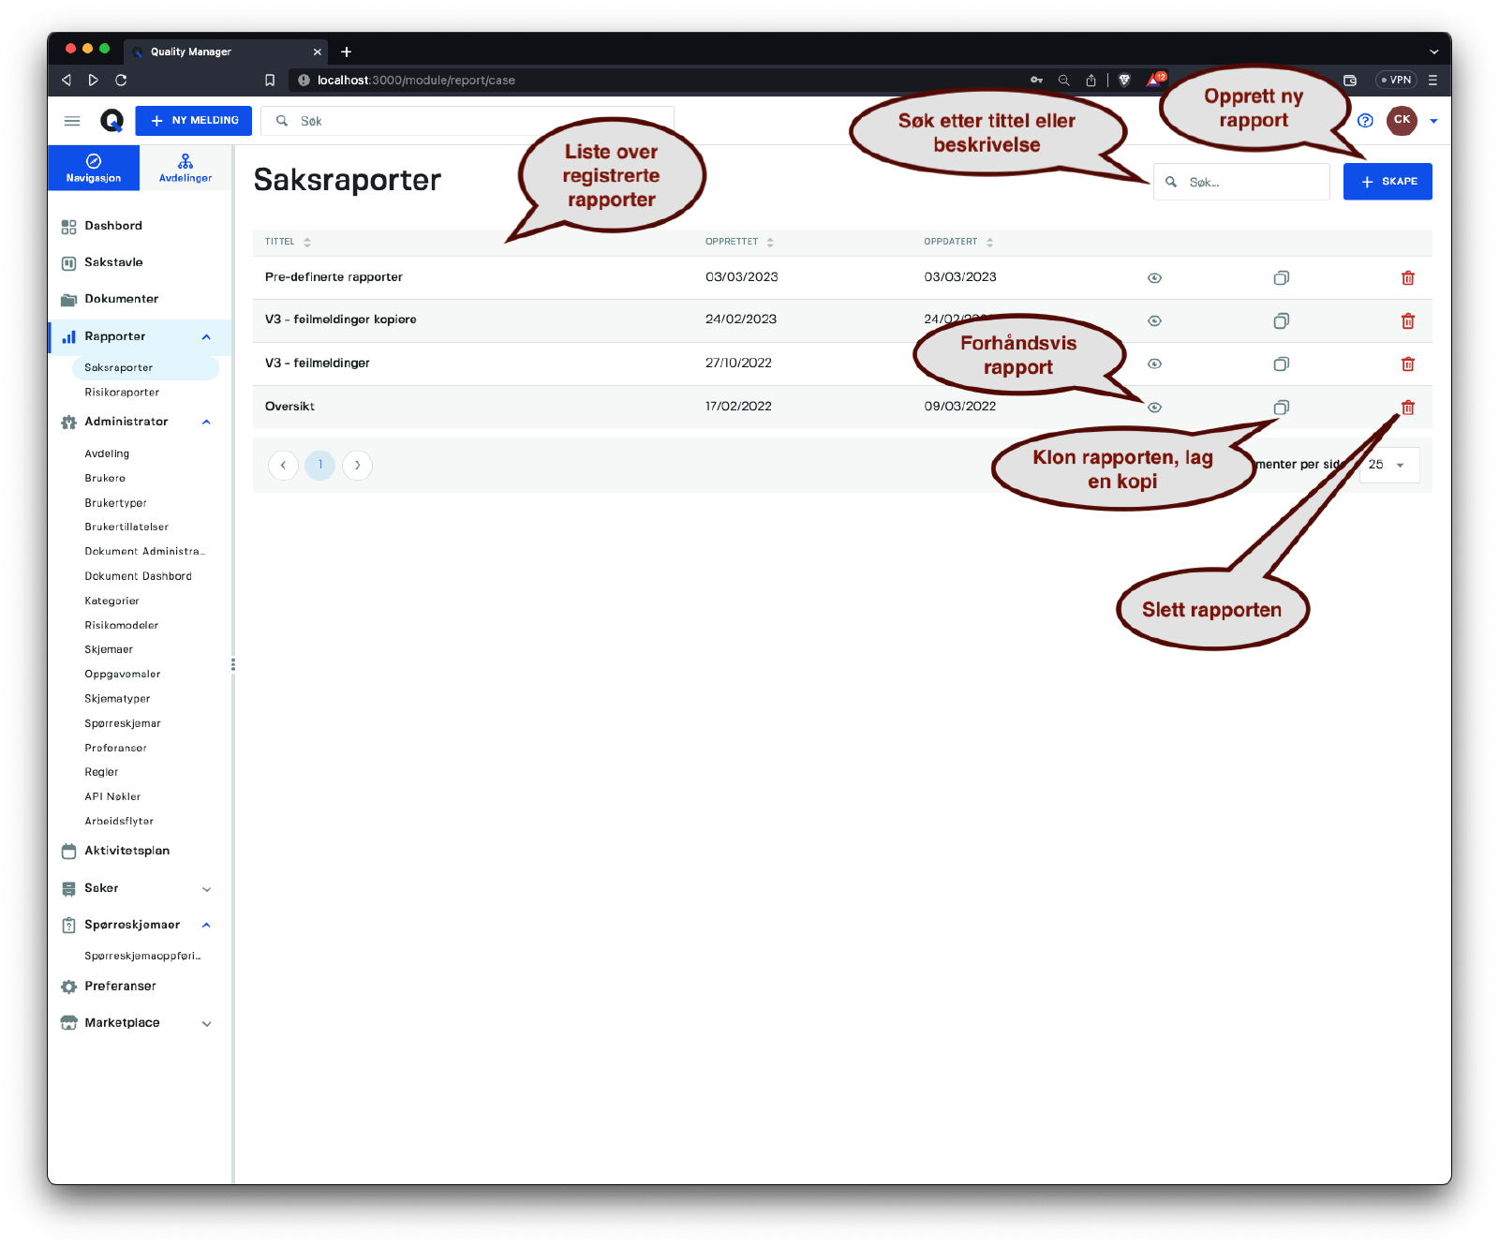Show preview of V3 - feilmeldinger kopiere
The image size is (1499, 1247).
click(x=1154, y=321)
